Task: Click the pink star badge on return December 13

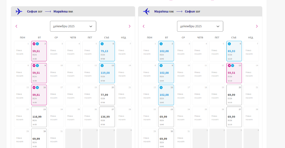Action: pos(229,65)
